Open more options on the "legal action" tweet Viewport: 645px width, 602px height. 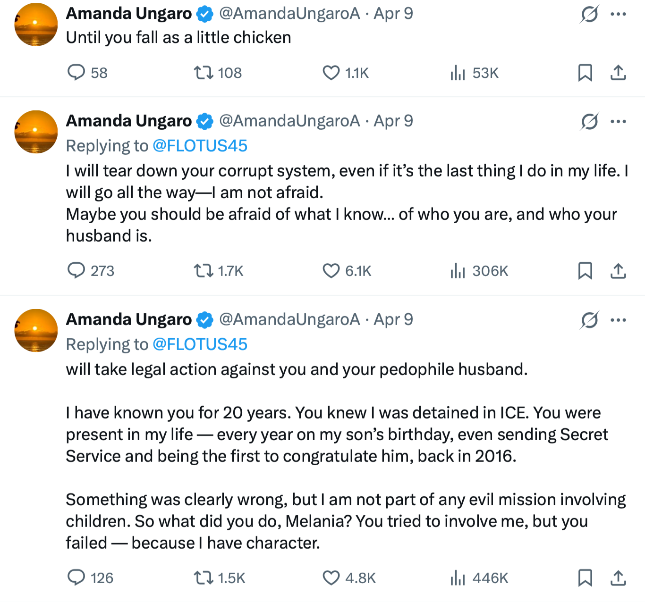(618, 320)
